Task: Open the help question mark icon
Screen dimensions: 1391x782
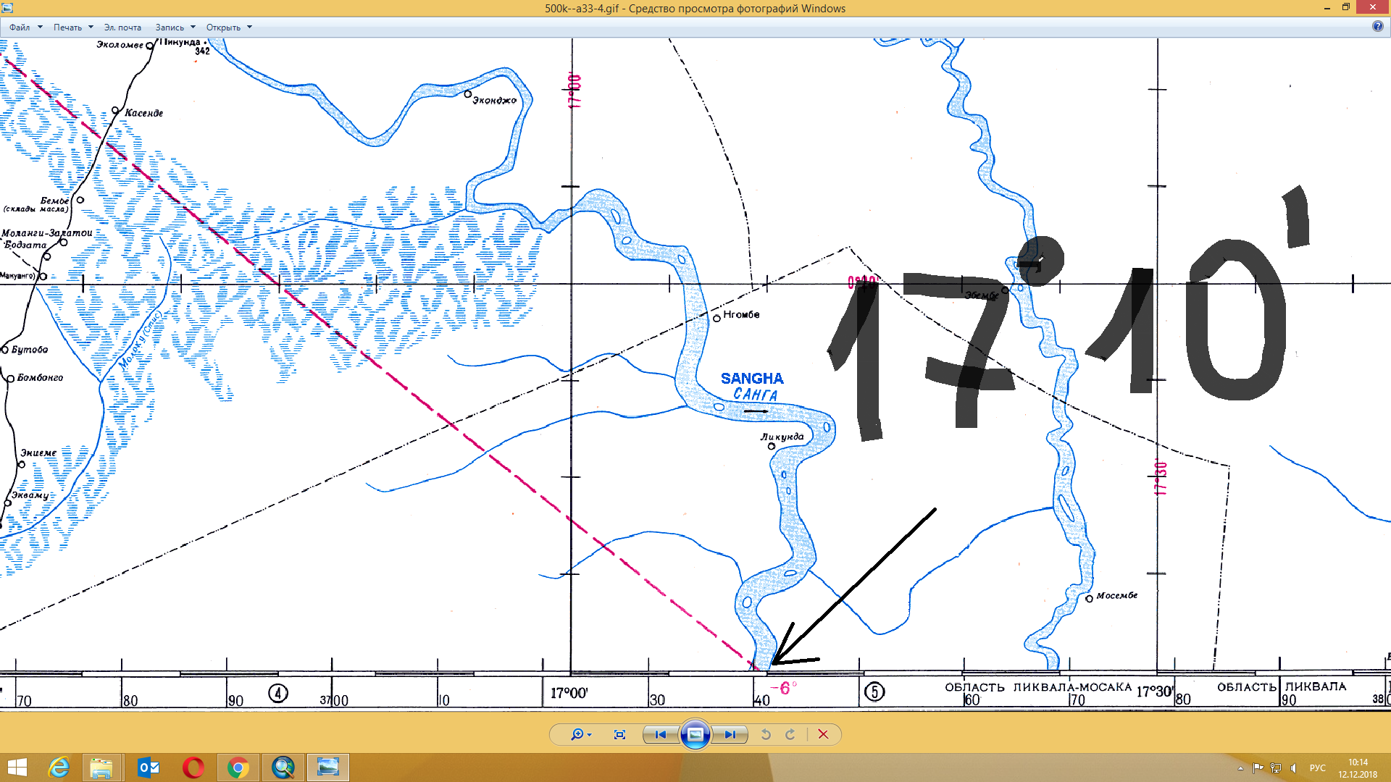Action: (x=1377, y=27)
